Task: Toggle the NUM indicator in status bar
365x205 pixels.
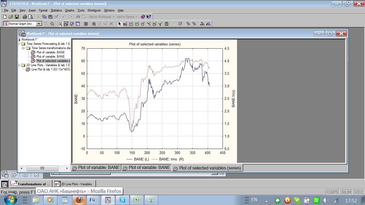Action: pyautogui.click(x=346, y=192)
